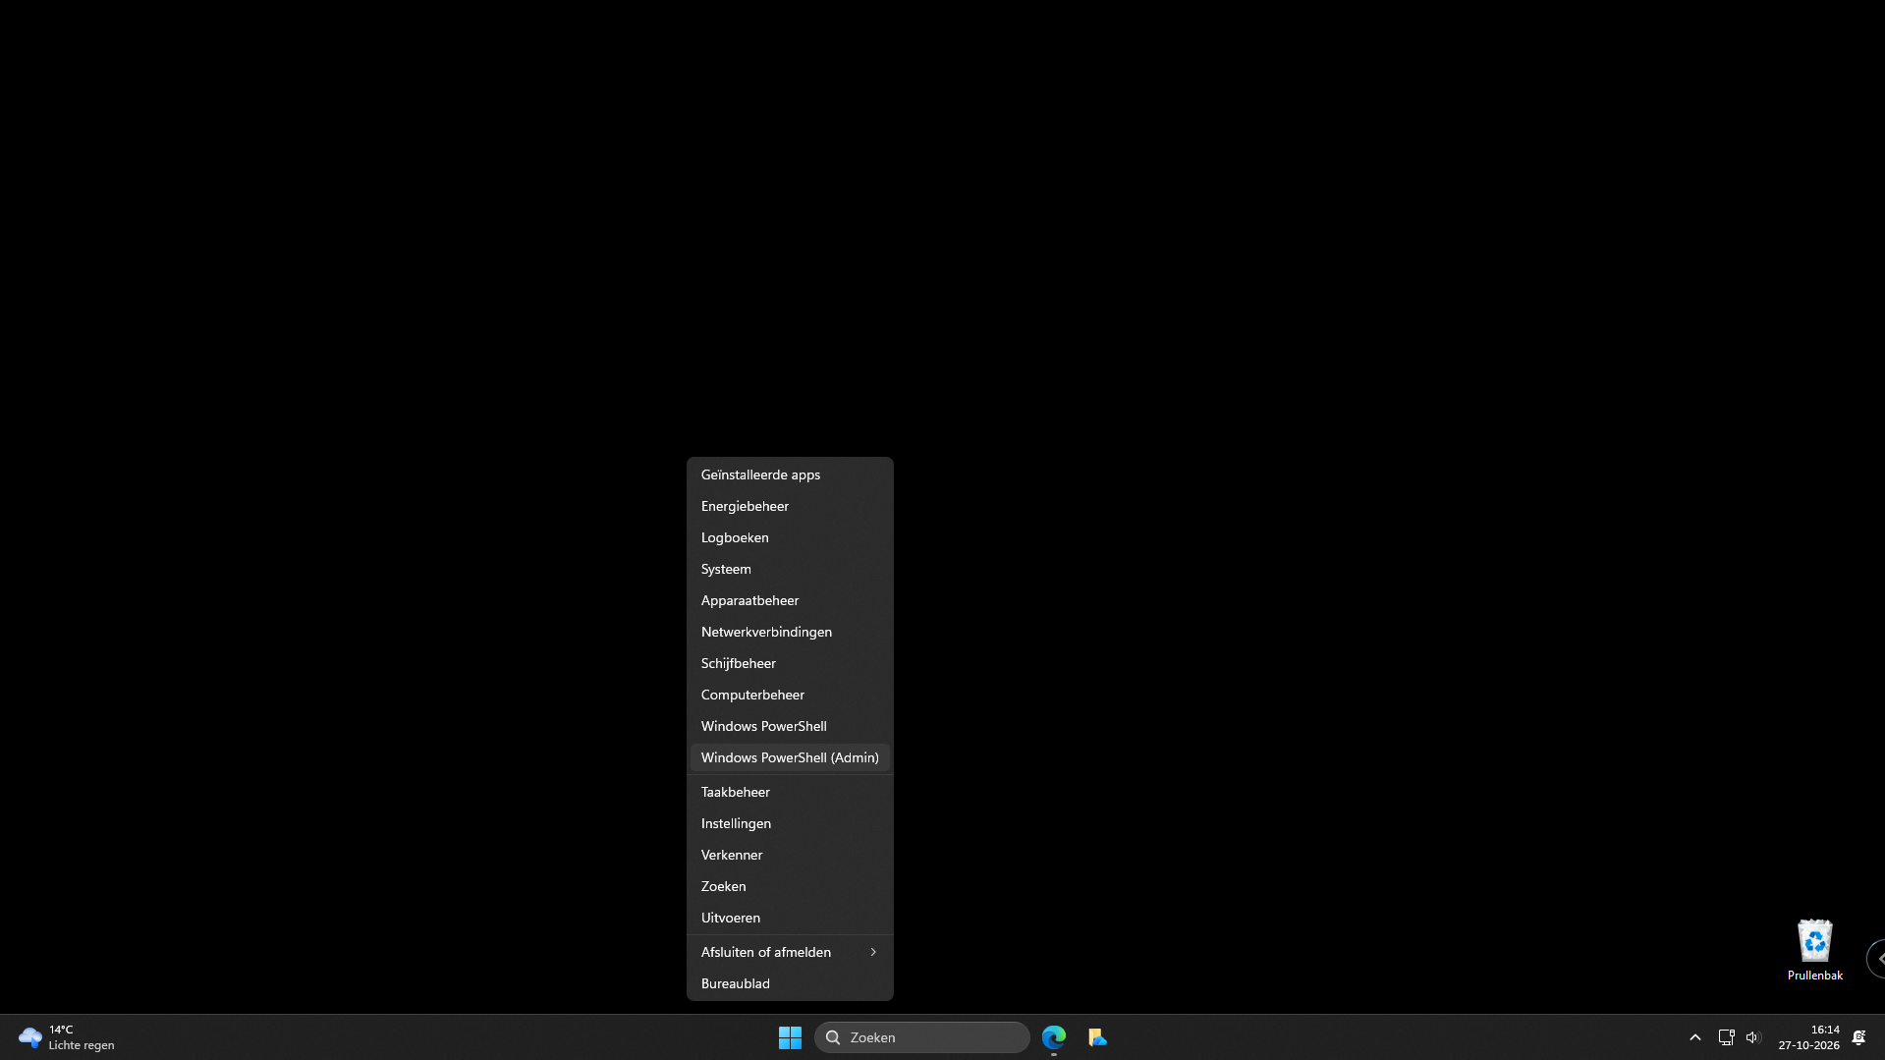Open Instellingen from the menu
This screenshot has height=1060, width=1885.
point(790,823)
